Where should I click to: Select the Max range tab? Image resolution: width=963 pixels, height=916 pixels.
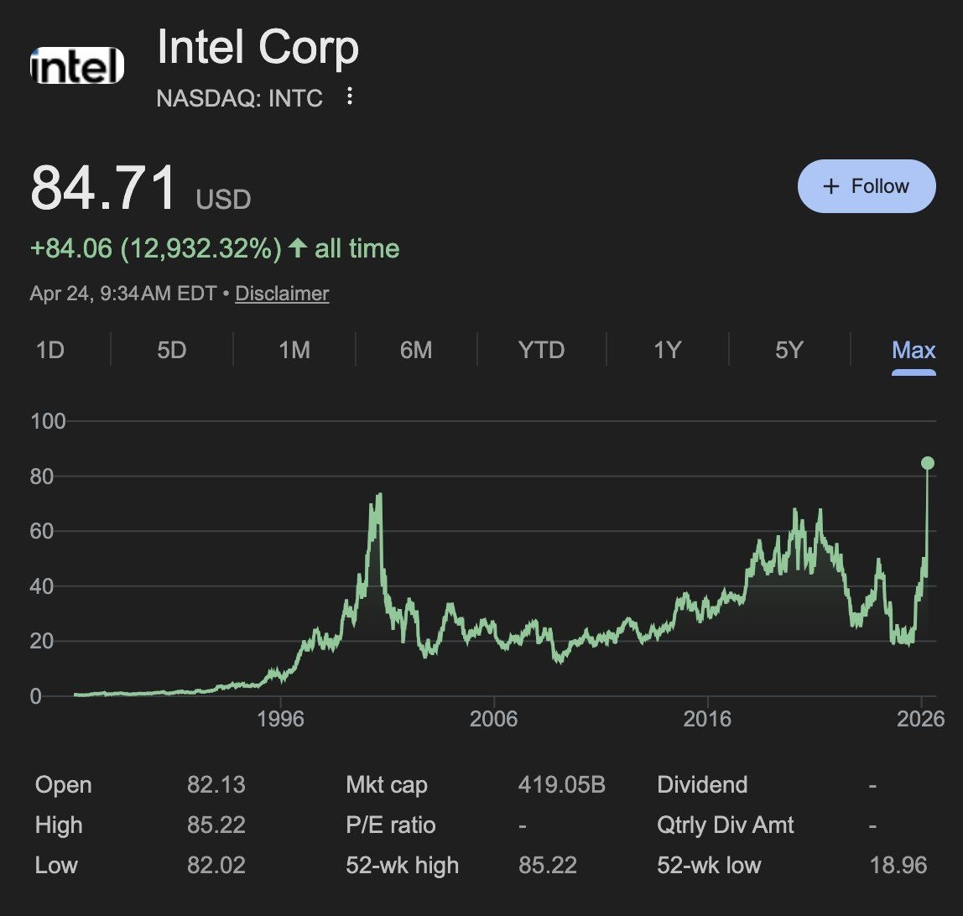click(914, 350)
